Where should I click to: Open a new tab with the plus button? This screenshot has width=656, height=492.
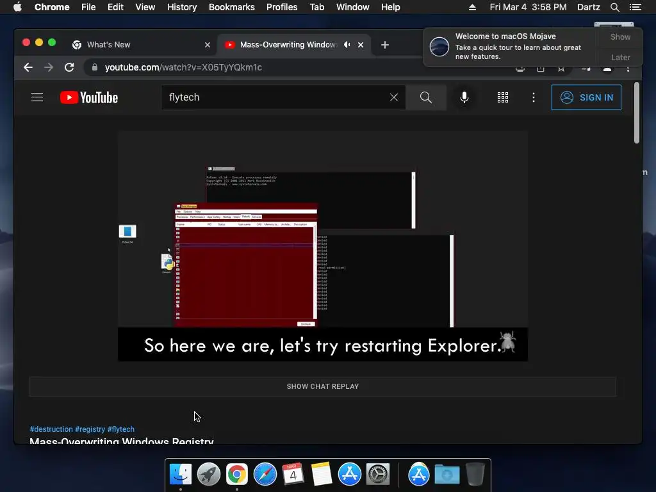point(385,45)
